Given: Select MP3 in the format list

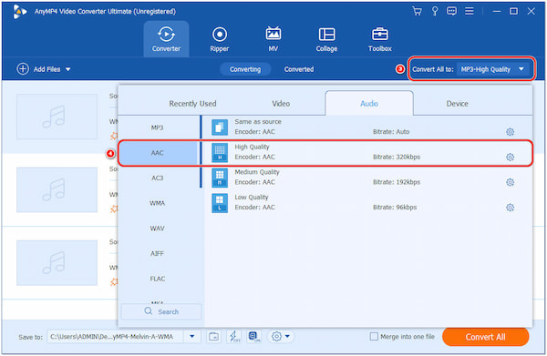Looking at the screenshot, I should (158, 127).
